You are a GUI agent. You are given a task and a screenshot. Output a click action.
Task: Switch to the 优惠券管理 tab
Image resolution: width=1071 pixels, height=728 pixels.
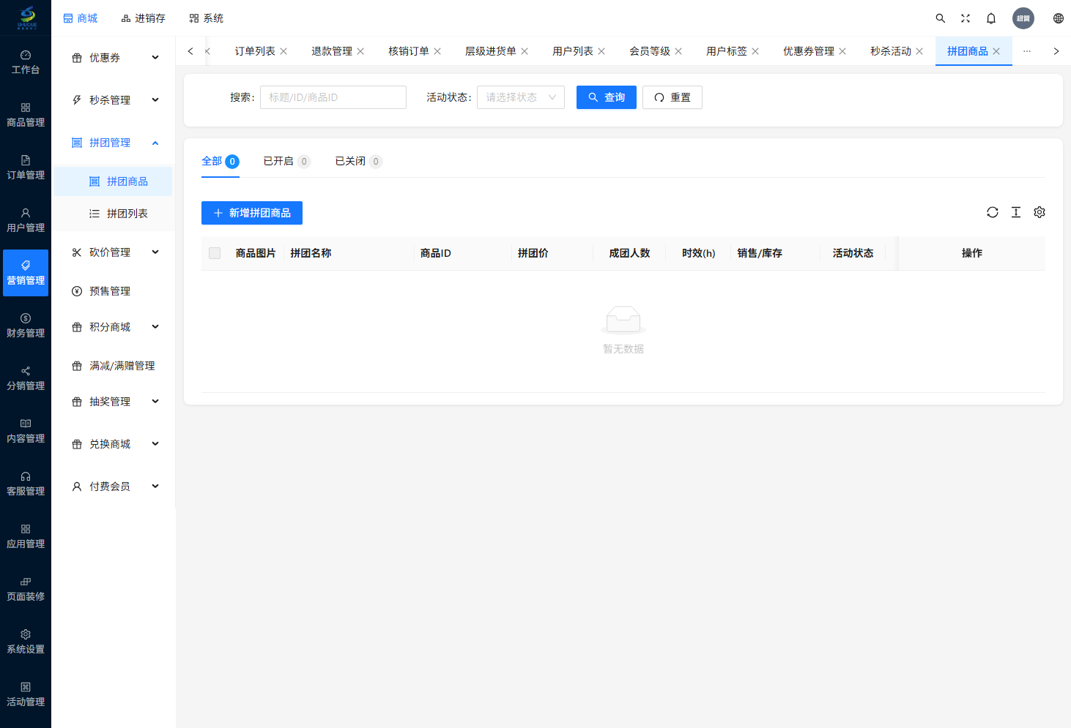pos(809,51)
